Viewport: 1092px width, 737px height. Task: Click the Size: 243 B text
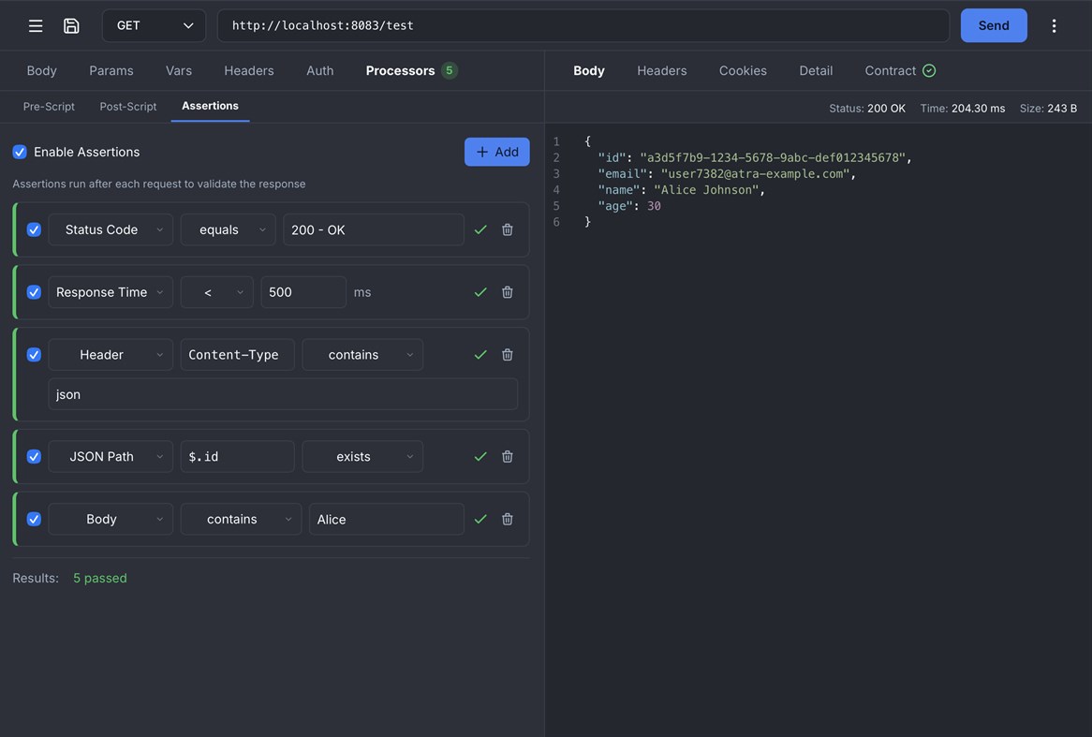click(x=1048, y=109)
